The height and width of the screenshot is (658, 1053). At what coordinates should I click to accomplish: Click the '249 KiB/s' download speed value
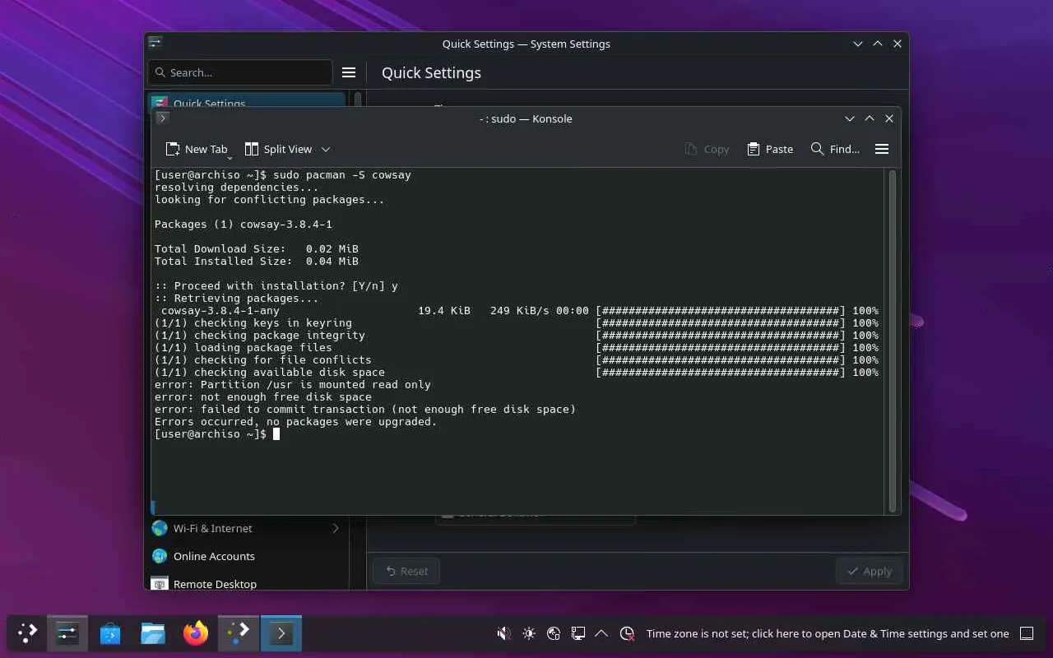pyautogui.click(x=520, y=310)
